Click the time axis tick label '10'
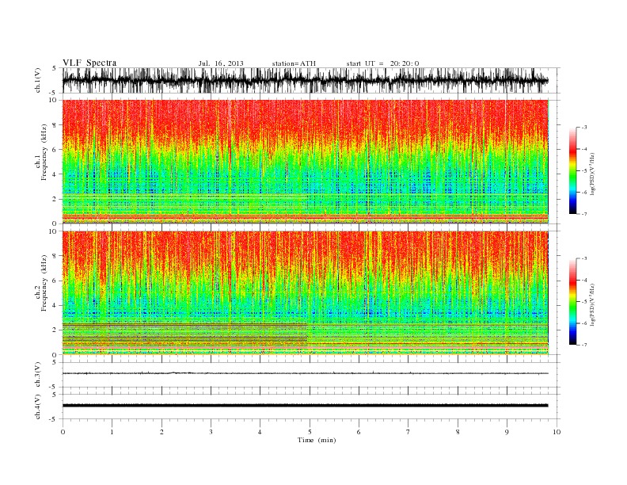 coord(557,432)
